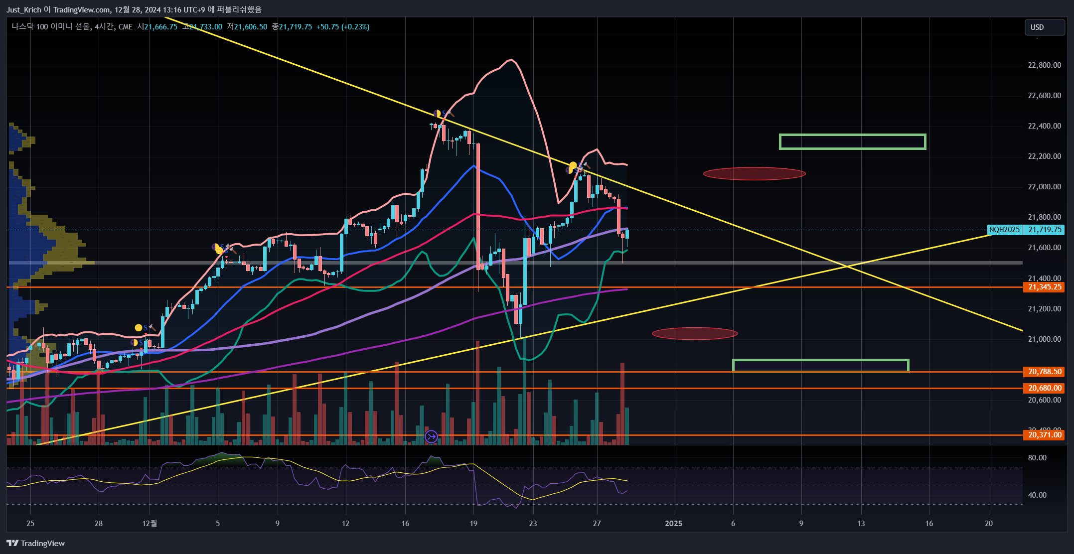Select the 20,680.00 orange level label
Screen dimensions: 1074x554
pos(1044,388)
